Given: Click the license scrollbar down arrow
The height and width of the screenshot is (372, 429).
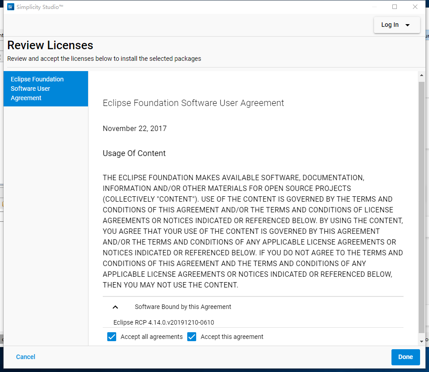Looking at the screenshot, I should tap(421, 341).
